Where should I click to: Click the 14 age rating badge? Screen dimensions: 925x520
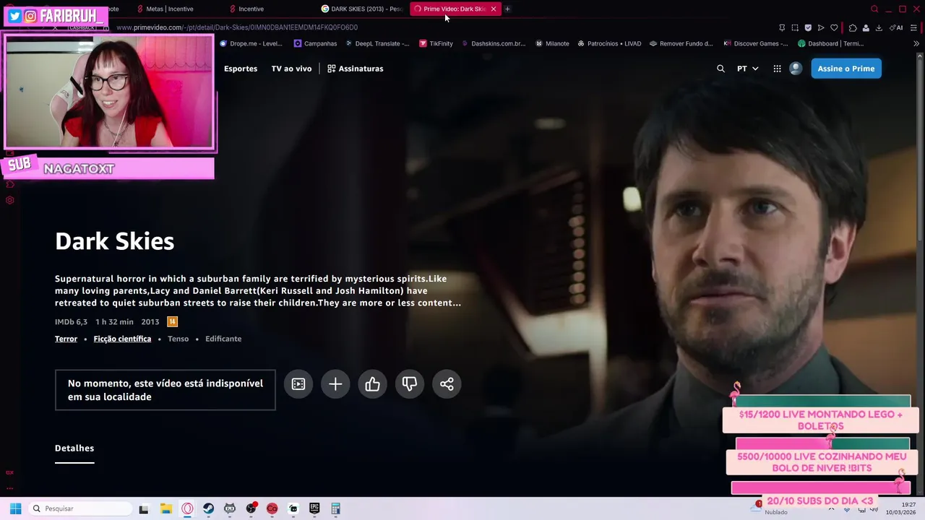172,322
